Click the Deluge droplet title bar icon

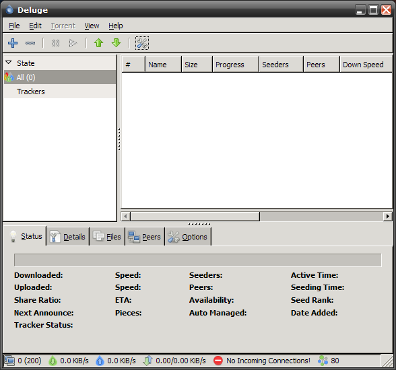tap(9, 9)
